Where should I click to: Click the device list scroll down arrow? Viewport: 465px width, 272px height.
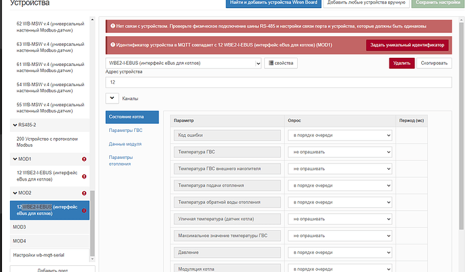(92, 259)
